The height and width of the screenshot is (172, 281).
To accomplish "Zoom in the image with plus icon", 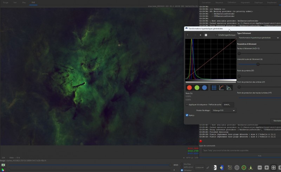I will [x=267, y=167].
